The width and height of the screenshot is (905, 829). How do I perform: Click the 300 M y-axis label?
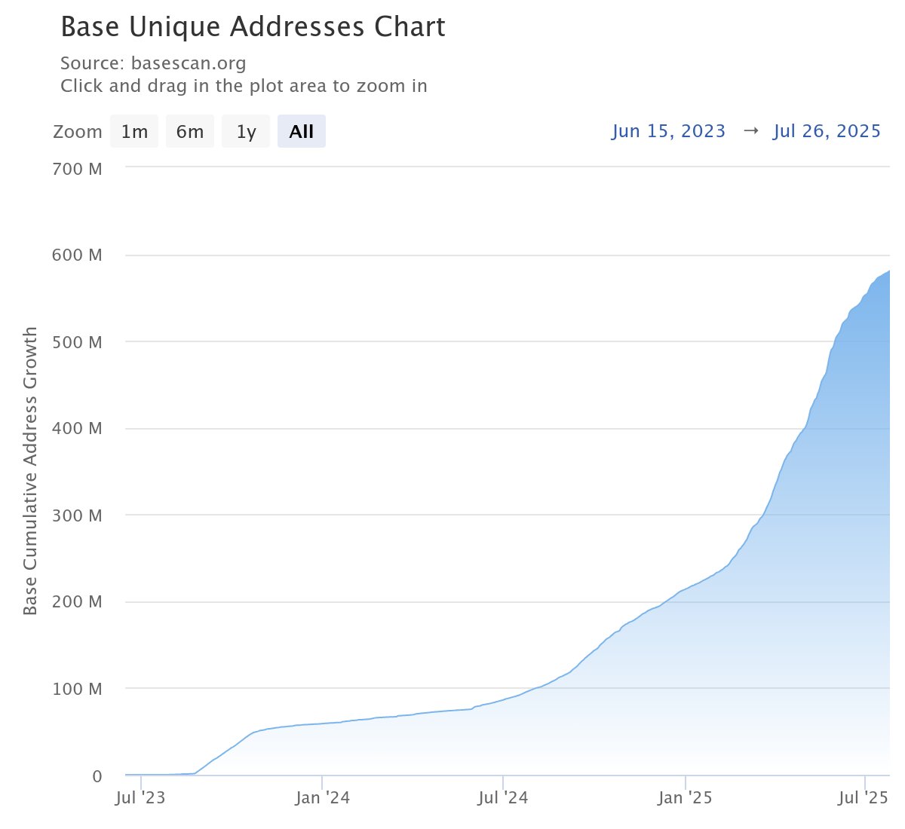(76, 515)
